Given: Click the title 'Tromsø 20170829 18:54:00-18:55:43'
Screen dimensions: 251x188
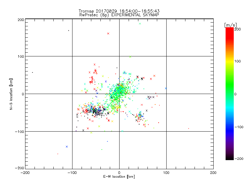Looking at the screenshot, I should pyautogui.click(x=119, y=11).
